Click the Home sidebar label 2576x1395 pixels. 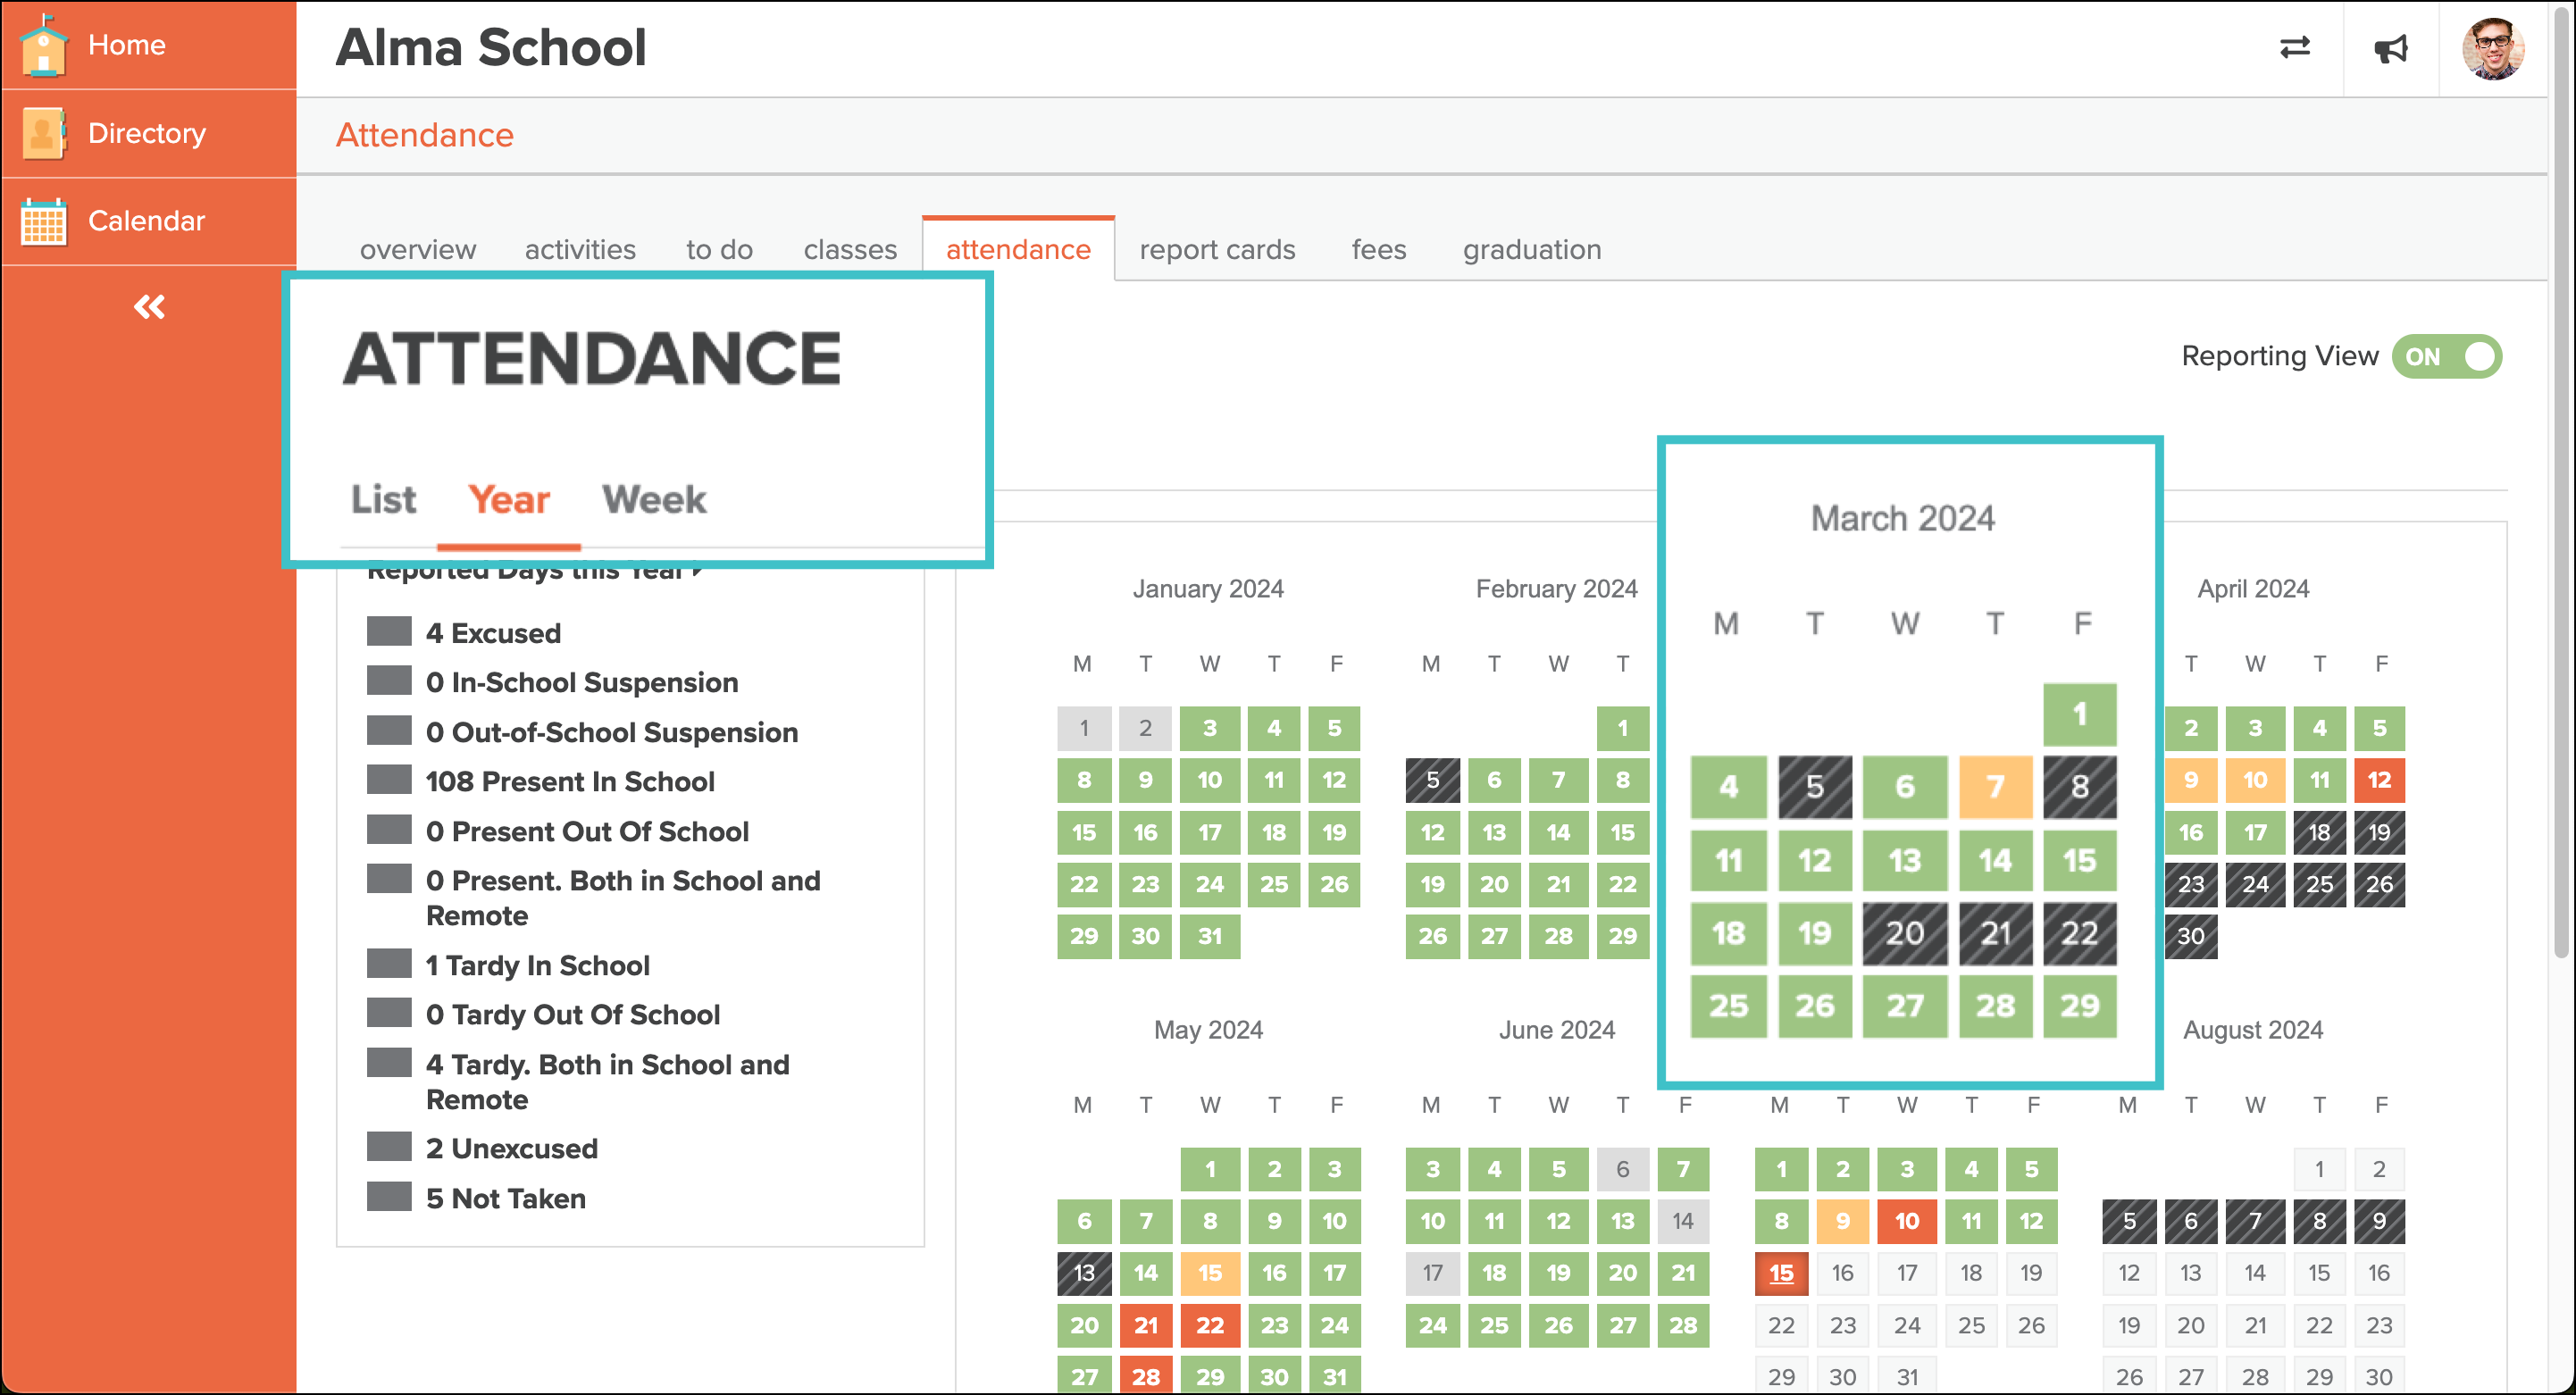pos(127,45)
